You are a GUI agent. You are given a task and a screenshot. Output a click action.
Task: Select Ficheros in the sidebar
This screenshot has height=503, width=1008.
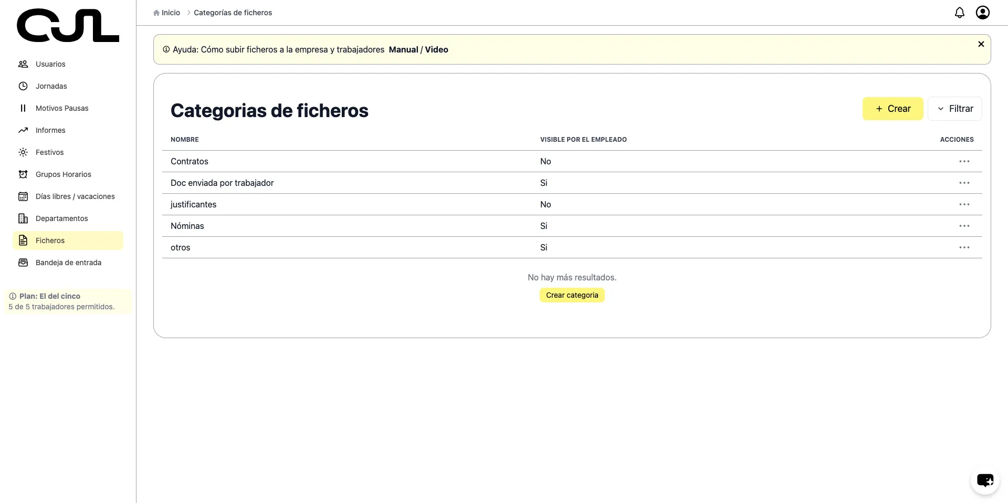coord(50,240)
